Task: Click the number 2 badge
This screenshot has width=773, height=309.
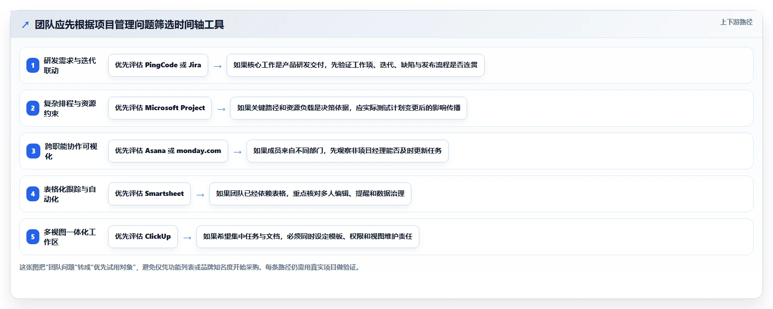Action: coord(33,108)
